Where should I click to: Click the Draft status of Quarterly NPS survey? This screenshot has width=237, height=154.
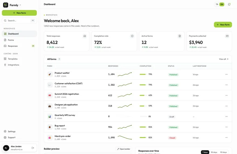(172, 117)
